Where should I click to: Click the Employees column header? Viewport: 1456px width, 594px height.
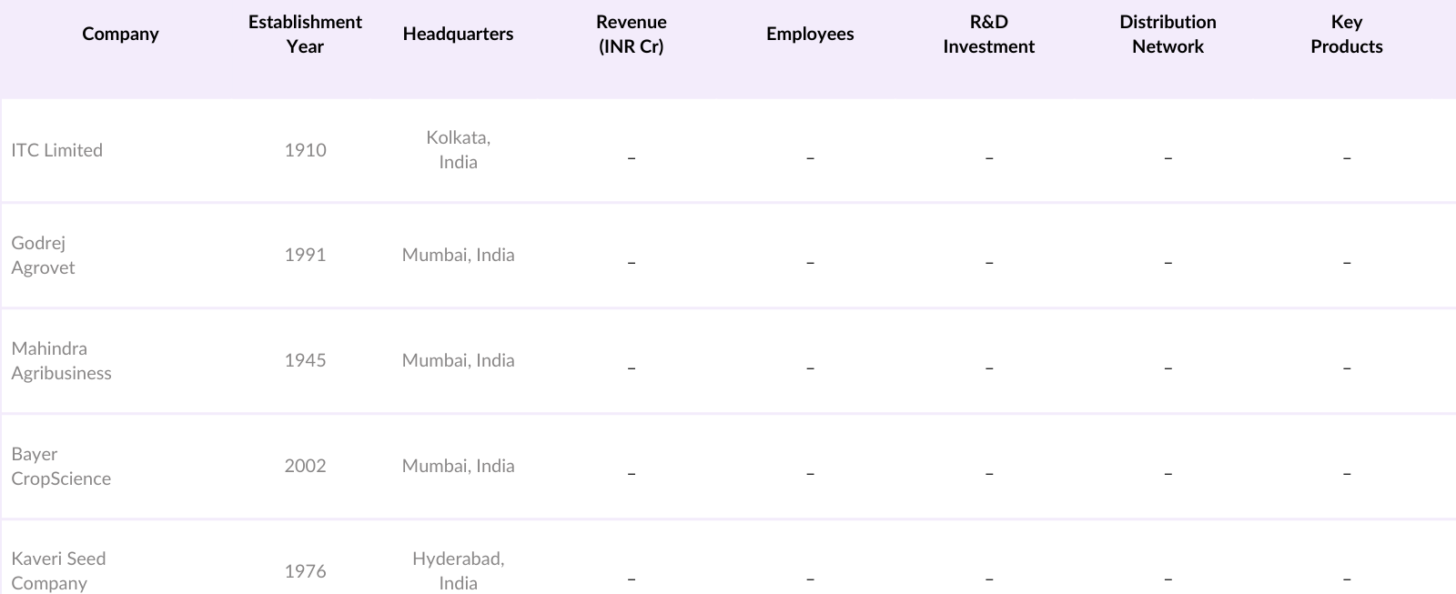(x=810, y=34)
